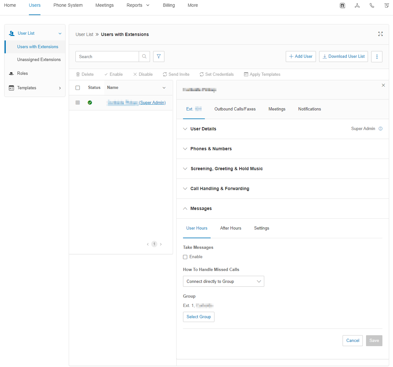Click the Roles hat icon
Screen dimensions: 393x367
tap(11, 74)
